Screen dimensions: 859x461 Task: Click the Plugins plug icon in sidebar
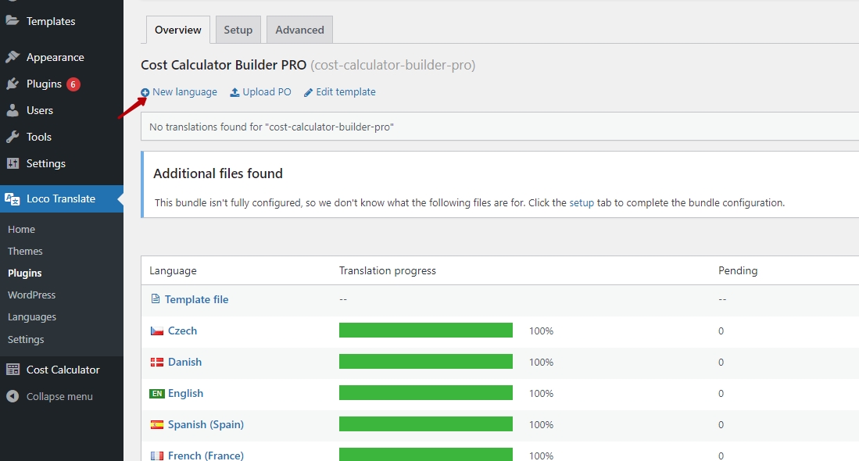click(12, 84)
